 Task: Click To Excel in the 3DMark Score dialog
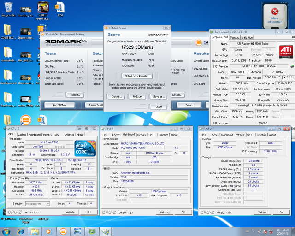point(137,96)
